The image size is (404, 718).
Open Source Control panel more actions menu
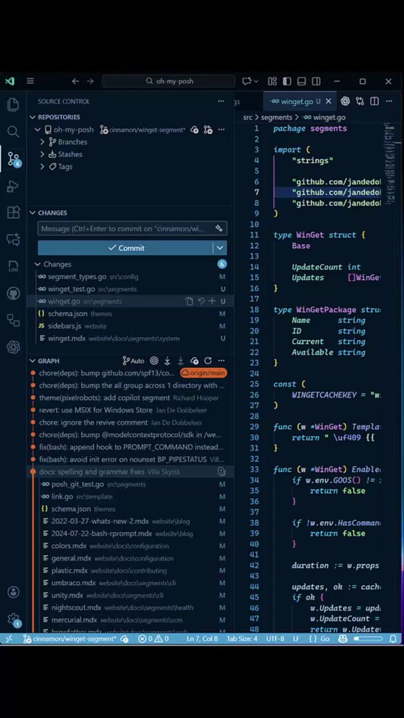point(221,101)
